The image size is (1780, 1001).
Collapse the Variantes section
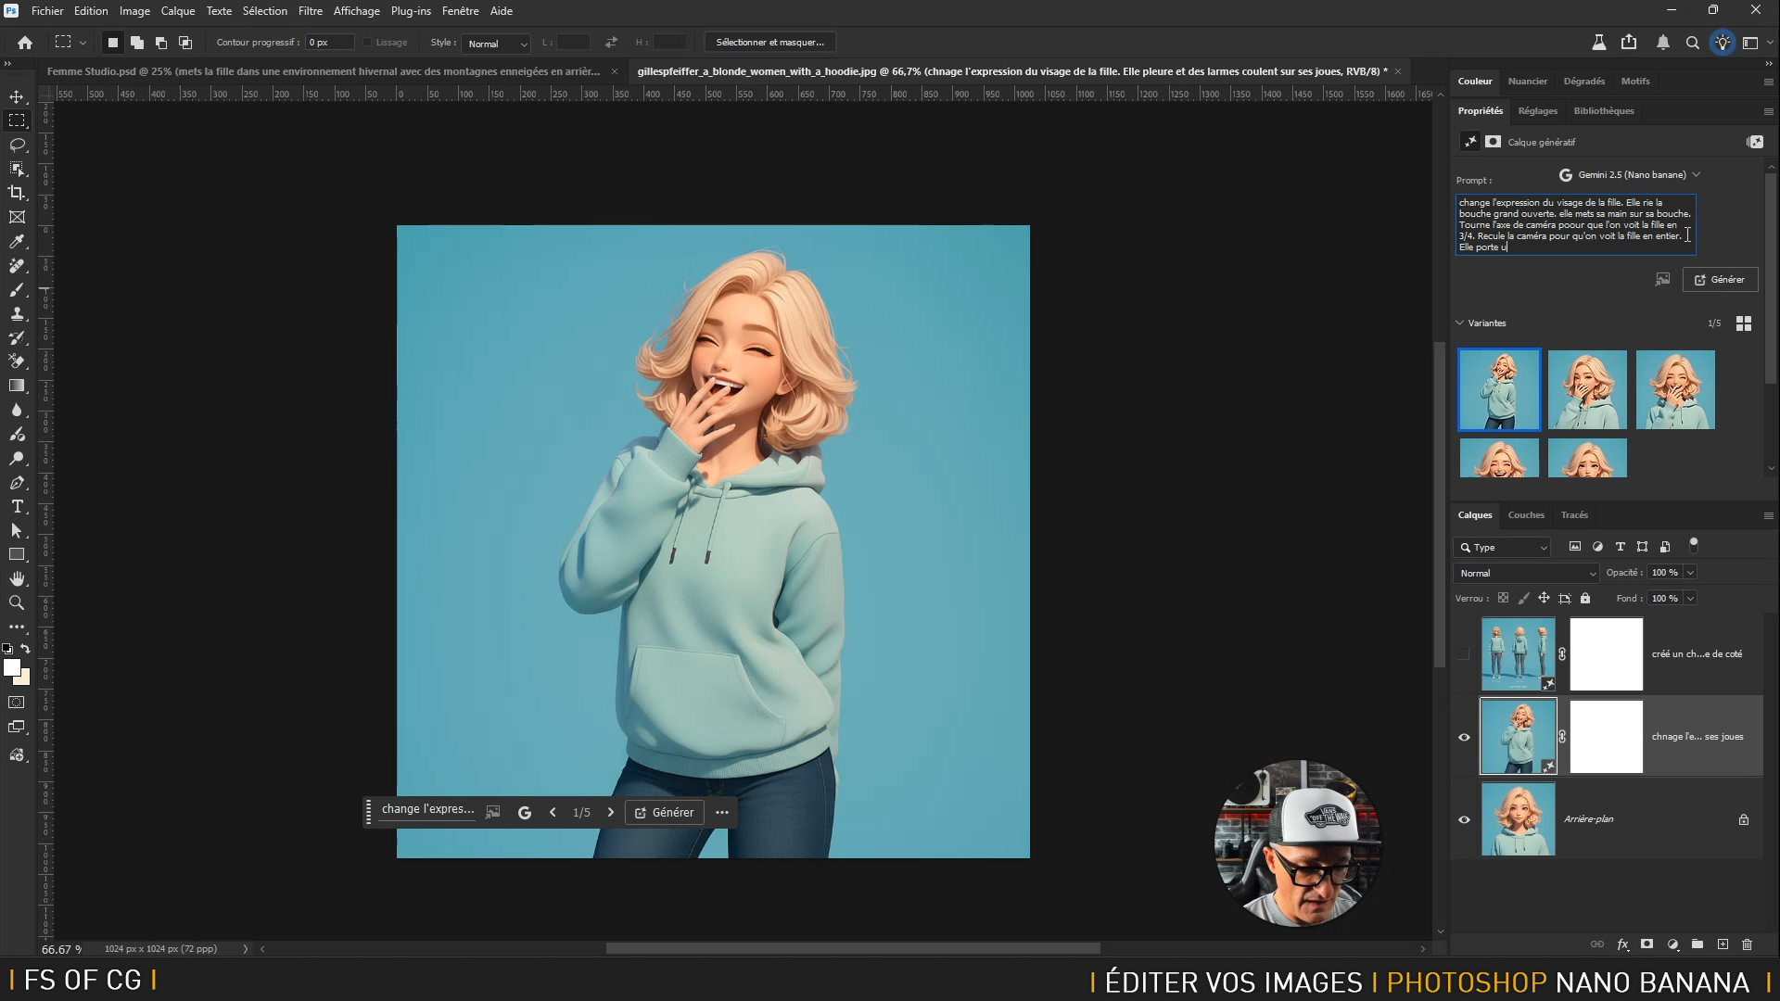pos(1459,323)
